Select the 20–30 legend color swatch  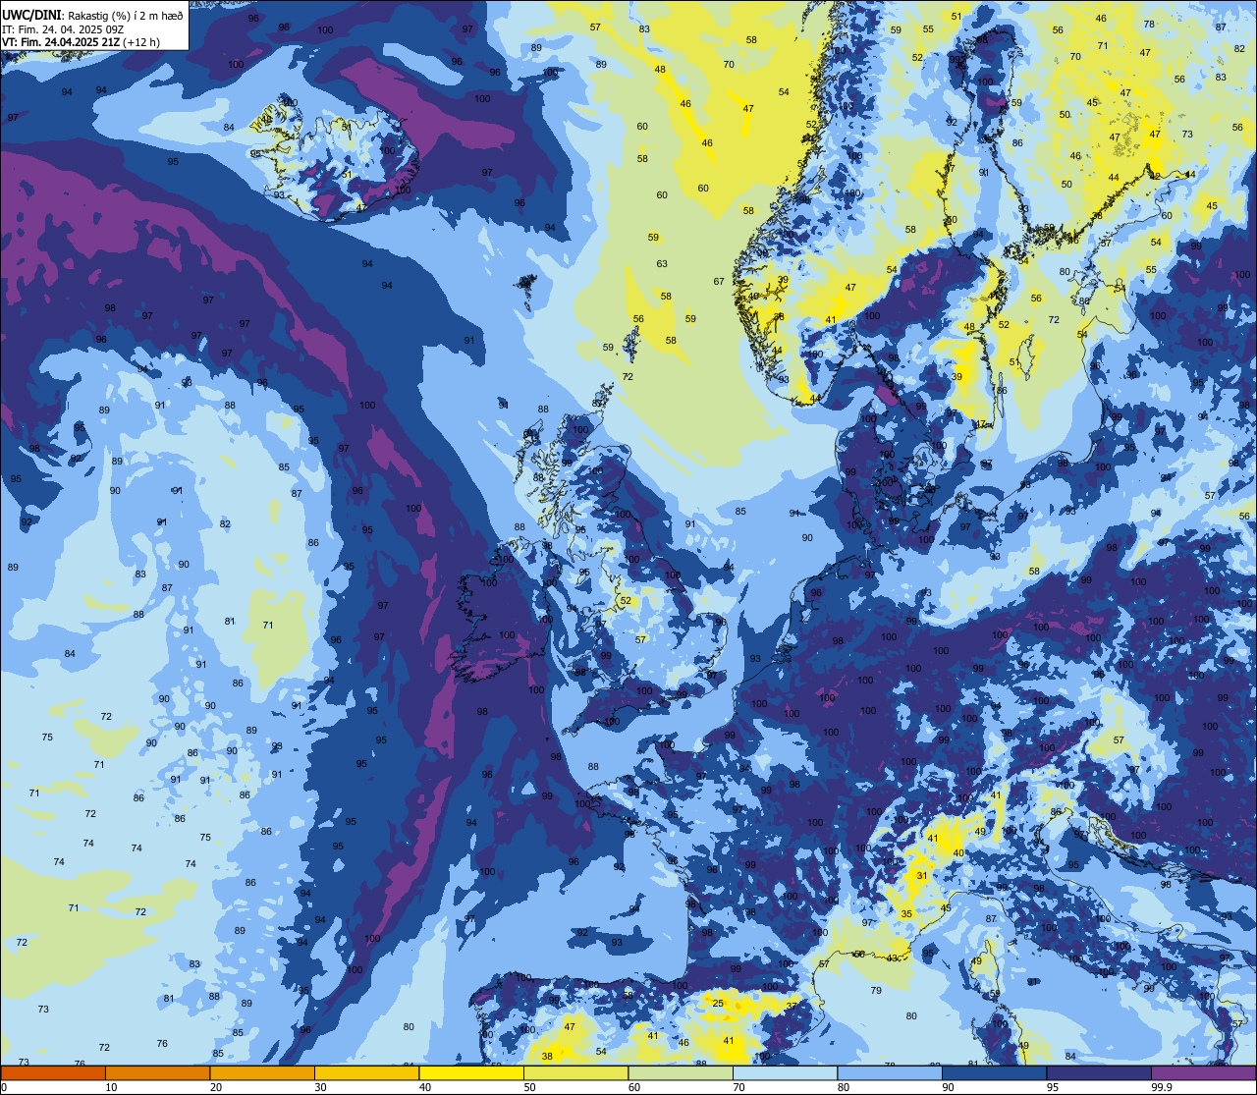tap(262, 1072)
